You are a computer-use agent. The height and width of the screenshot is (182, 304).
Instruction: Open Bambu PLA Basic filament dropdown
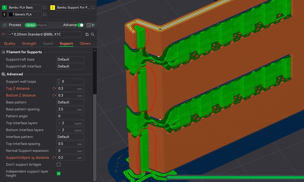pyautogui.click(x=25, y=7)
